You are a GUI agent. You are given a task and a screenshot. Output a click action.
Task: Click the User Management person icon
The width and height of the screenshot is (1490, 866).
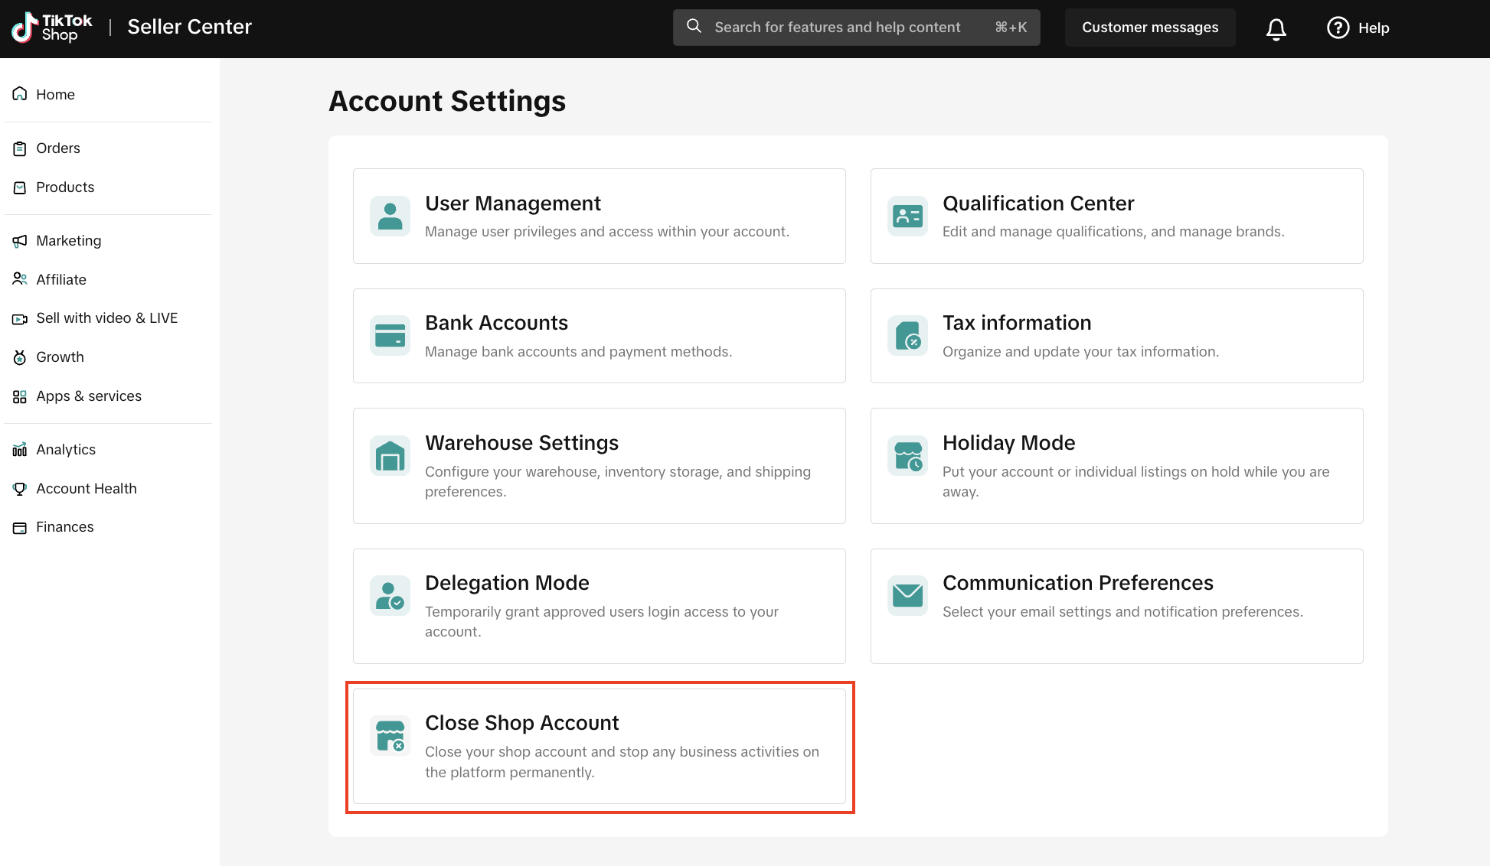(x=390, y=216)
